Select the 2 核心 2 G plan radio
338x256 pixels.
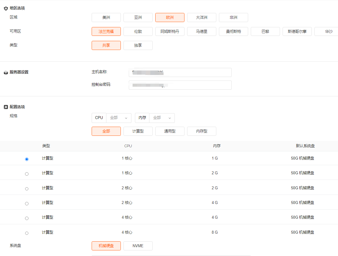[x=27, y=189]
